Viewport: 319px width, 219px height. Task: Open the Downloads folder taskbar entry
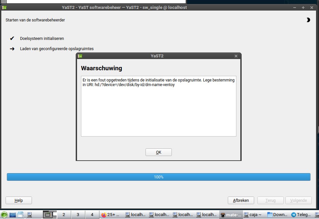(278, 215)
